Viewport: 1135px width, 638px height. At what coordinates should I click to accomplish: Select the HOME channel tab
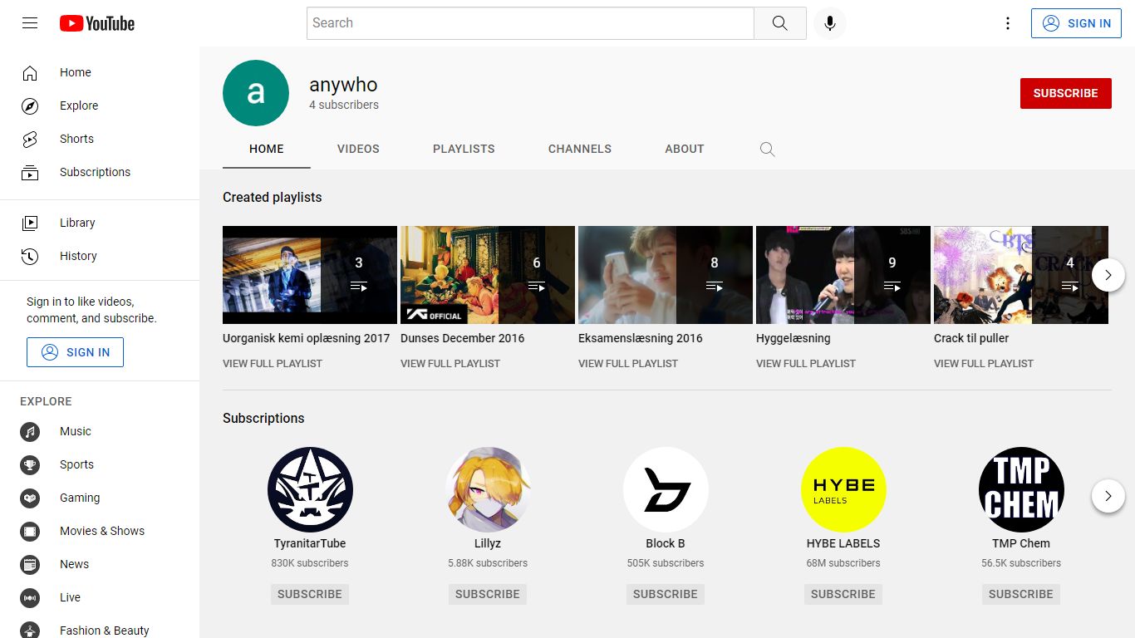pos(267,150)
